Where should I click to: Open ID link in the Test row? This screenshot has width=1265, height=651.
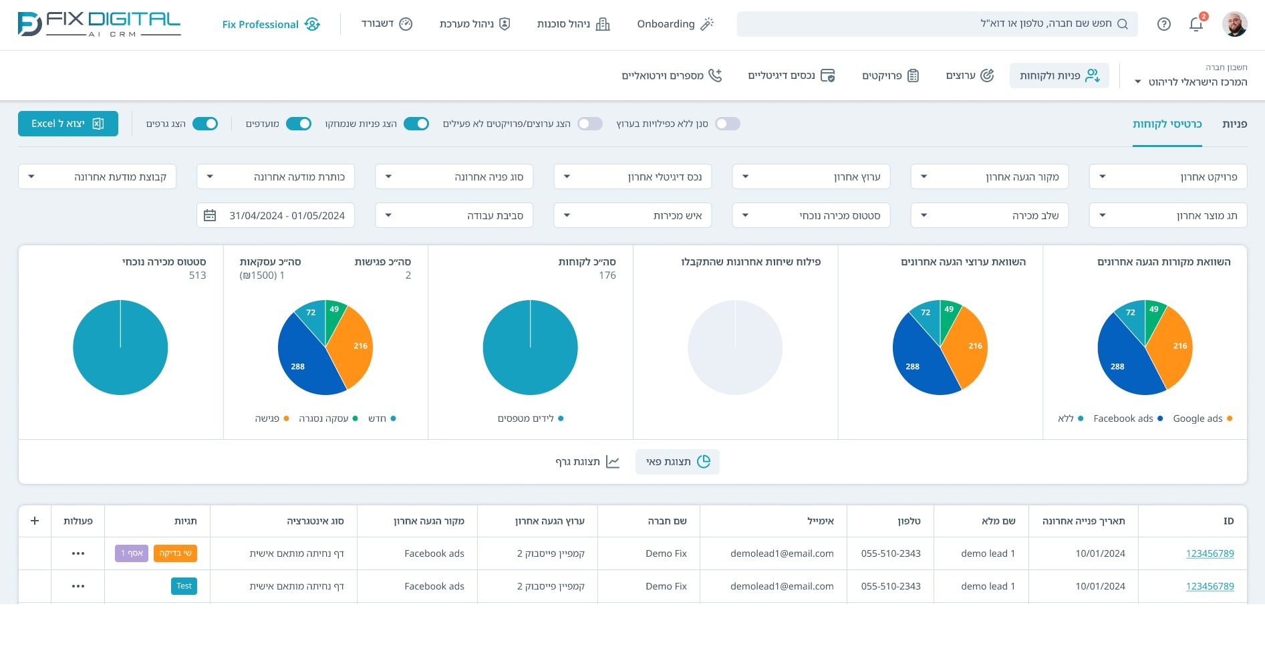(1210, 586)
